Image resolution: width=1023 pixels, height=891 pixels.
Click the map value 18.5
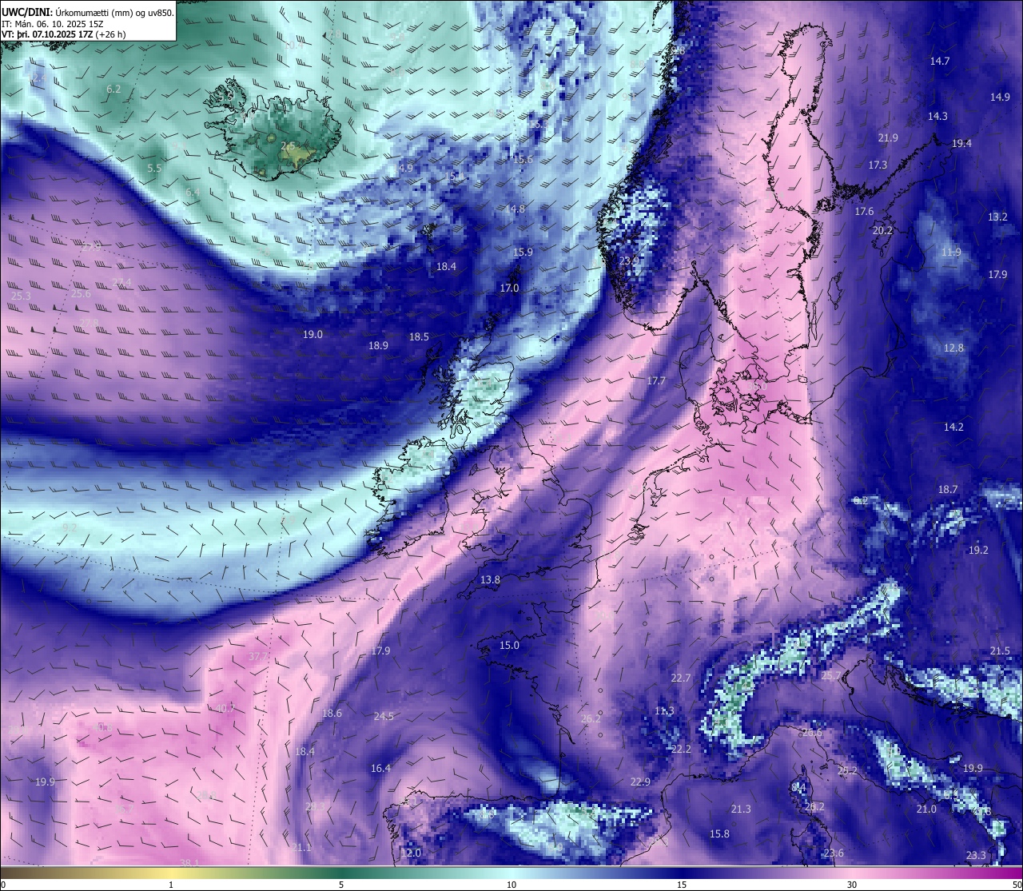click(x=419, y=336)
